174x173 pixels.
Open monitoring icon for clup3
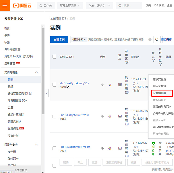(120, 117)
